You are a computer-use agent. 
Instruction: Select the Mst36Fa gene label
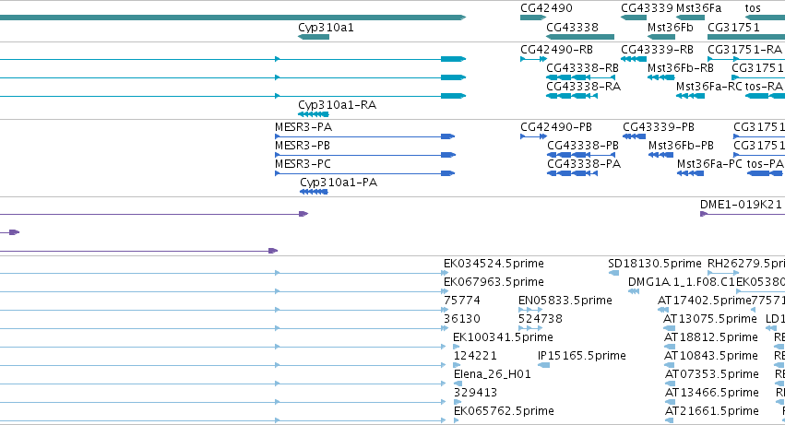698,8
